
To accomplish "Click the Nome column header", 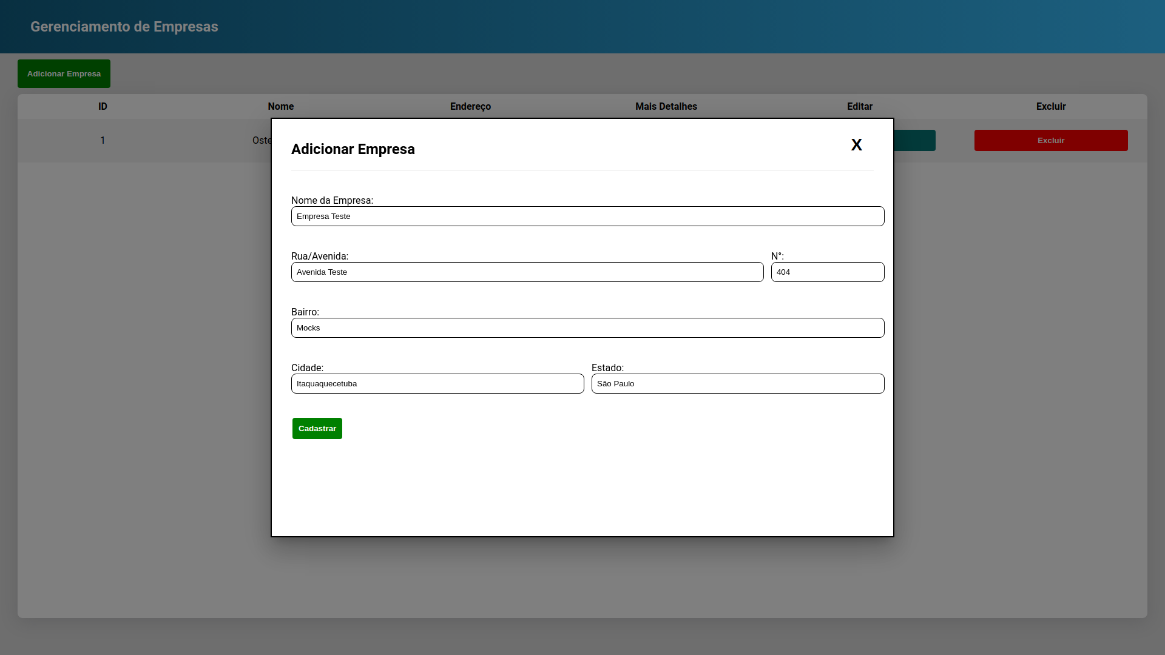I will 280,106.
